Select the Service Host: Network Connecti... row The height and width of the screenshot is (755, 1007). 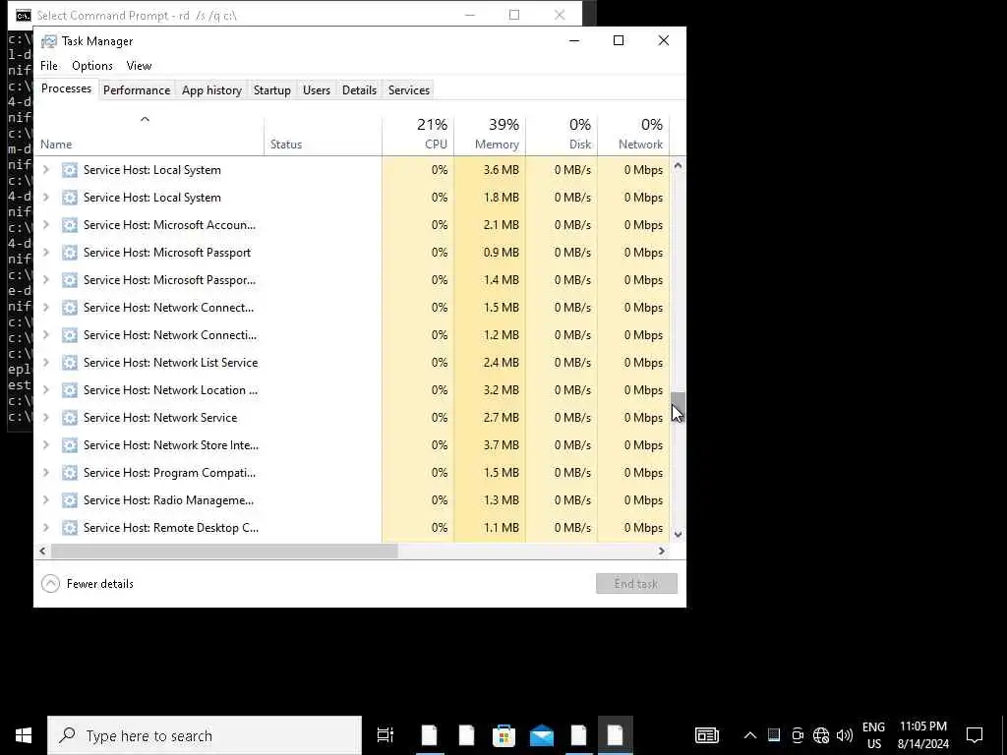pos(352,334)
